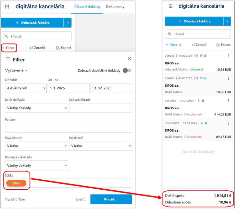The width and height of the screenshot is (235, 209).
Task: Click the Použiť button
Action: coord(111,199)
